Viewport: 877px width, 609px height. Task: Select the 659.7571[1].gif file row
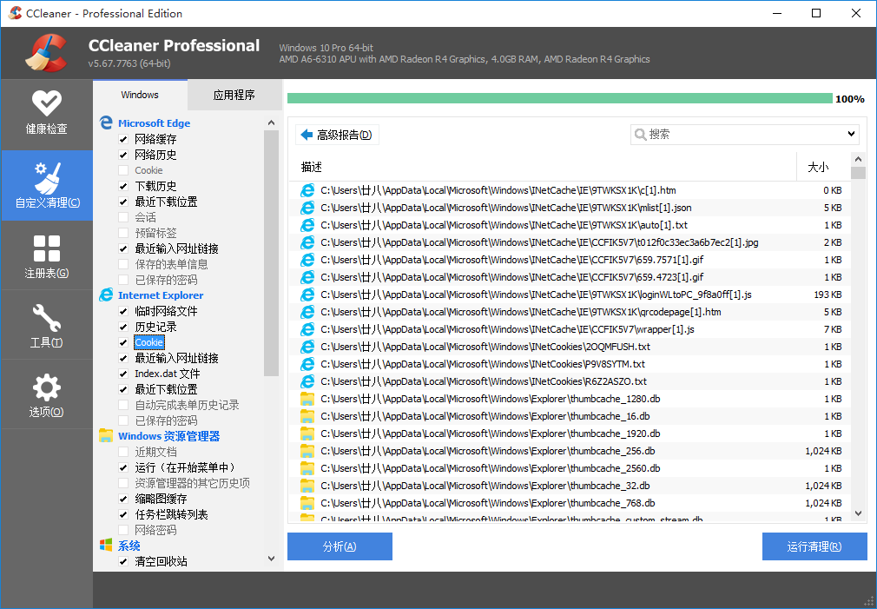570,260
